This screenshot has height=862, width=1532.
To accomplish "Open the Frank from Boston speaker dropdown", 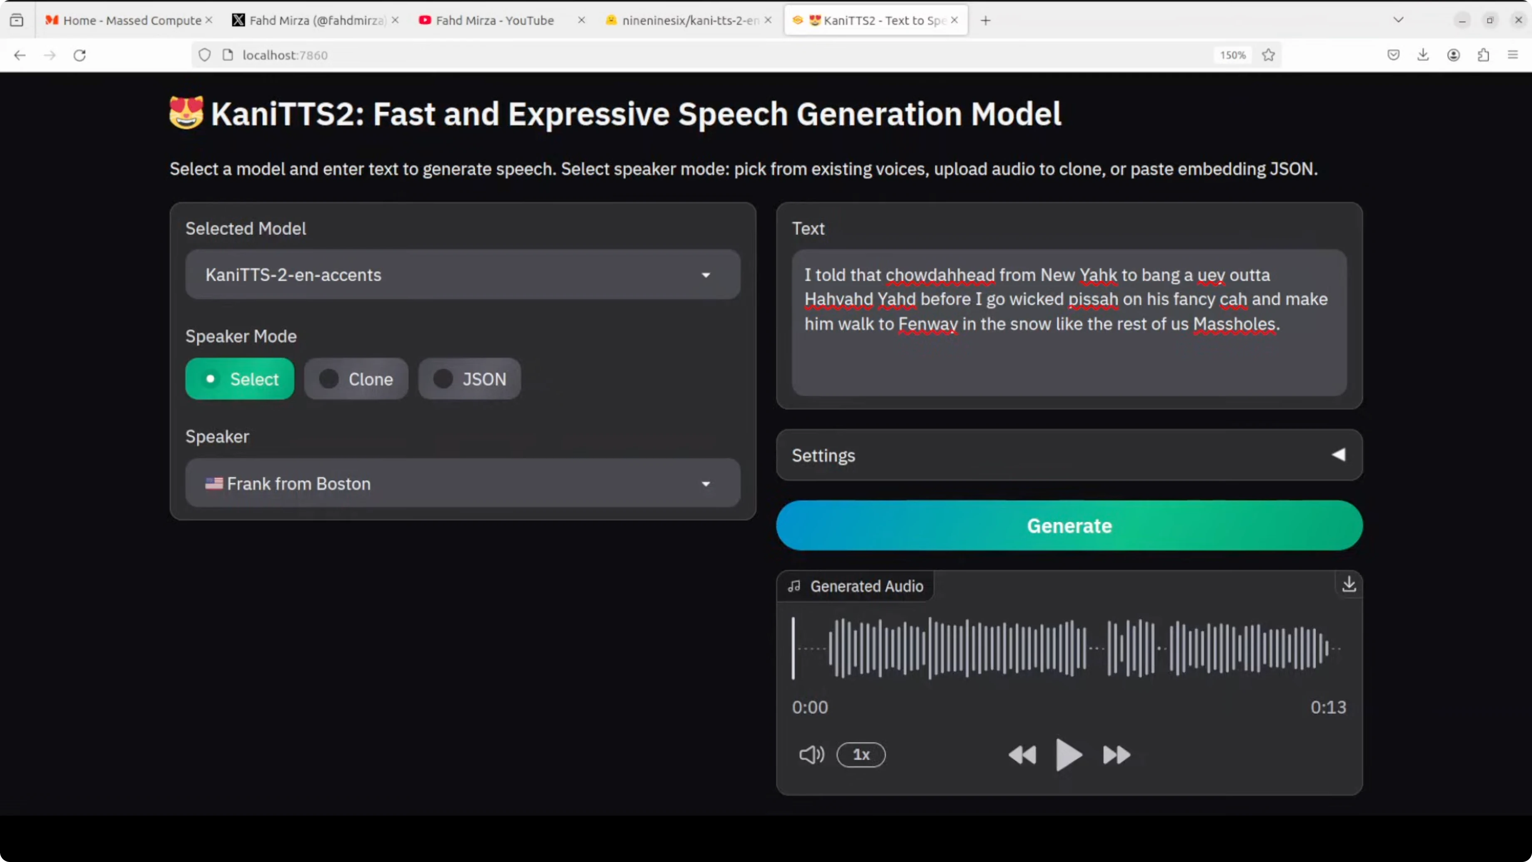I will tap(462, 483).
